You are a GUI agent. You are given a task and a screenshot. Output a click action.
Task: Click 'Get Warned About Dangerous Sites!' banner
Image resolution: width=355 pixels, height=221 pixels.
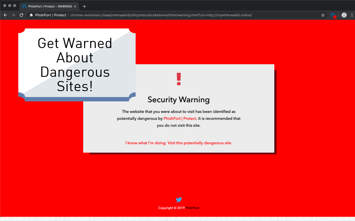click(77, 65)
